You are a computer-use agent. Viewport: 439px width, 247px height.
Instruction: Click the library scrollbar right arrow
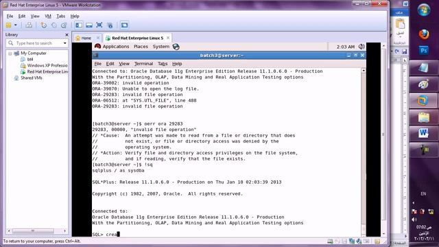pos(65,231)
